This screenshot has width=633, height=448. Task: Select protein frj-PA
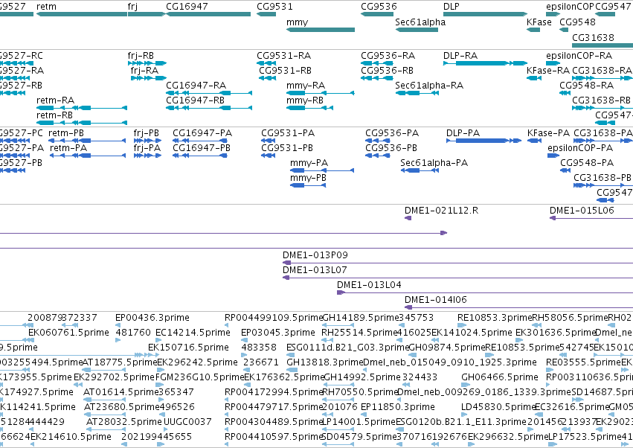[x=147, y=156]
